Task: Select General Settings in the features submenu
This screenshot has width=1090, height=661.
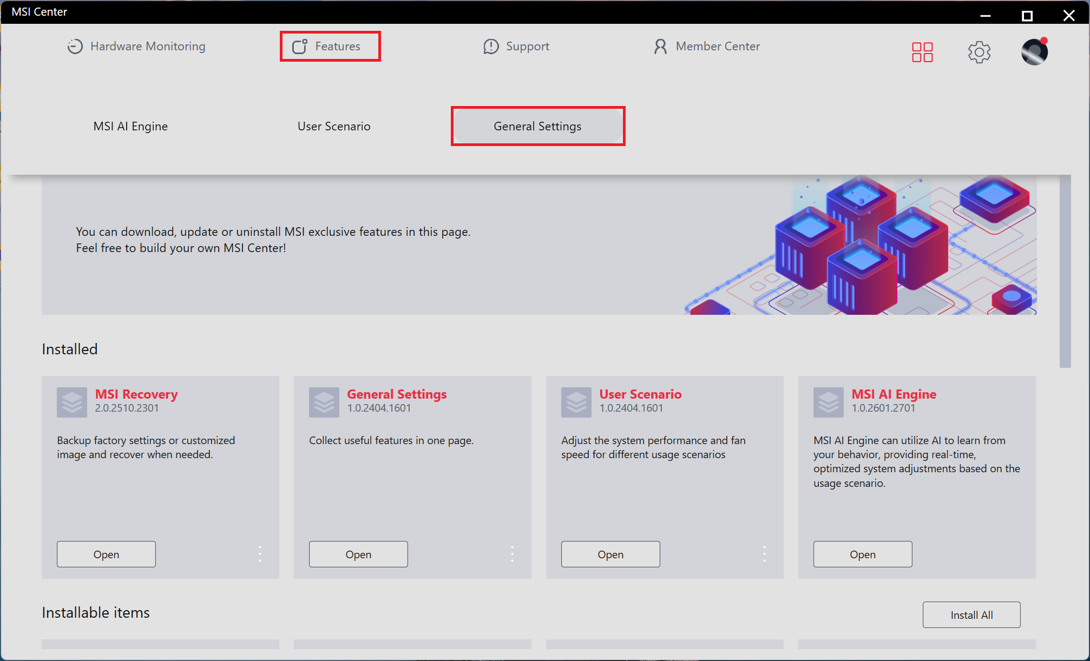Action: tap(538, 126)
